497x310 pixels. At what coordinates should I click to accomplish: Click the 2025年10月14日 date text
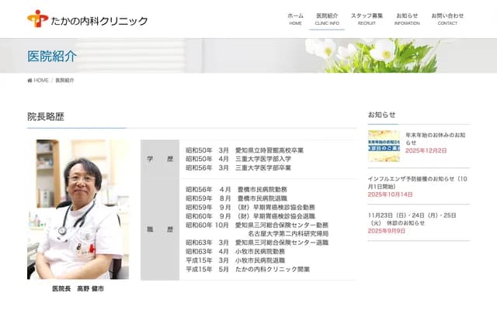coord(390,195)
